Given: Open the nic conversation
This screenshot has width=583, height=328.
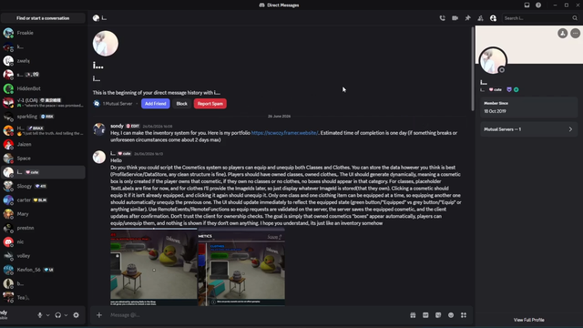Looking at the screenshot, I should tap(43, 241).
